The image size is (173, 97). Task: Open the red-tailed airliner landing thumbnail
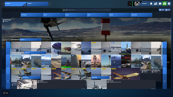coord(66,48)
